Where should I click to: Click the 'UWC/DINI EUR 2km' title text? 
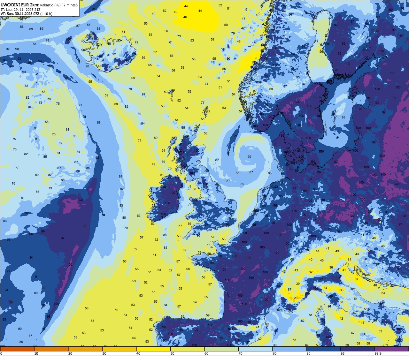[x=20, y=5]
